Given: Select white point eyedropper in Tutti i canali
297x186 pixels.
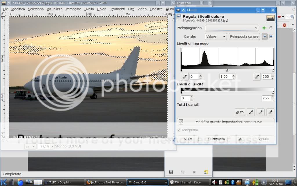Looking at the screenshot, I should click(270, 112).
